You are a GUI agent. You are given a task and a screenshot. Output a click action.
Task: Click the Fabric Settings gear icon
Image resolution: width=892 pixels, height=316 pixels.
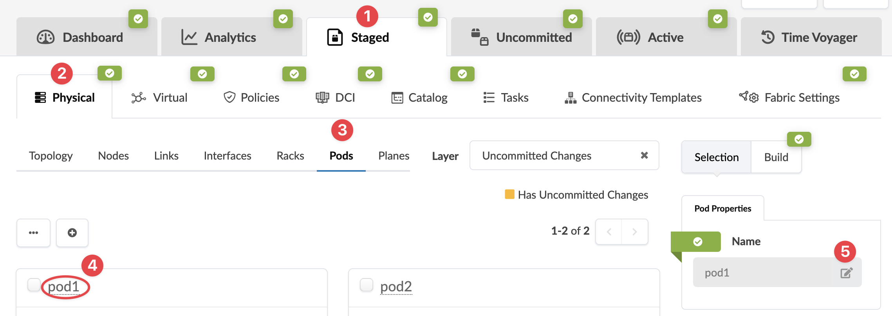point(749,97)
